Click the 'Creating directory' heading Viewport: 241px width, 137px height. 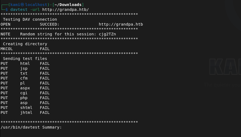(25, 44)
